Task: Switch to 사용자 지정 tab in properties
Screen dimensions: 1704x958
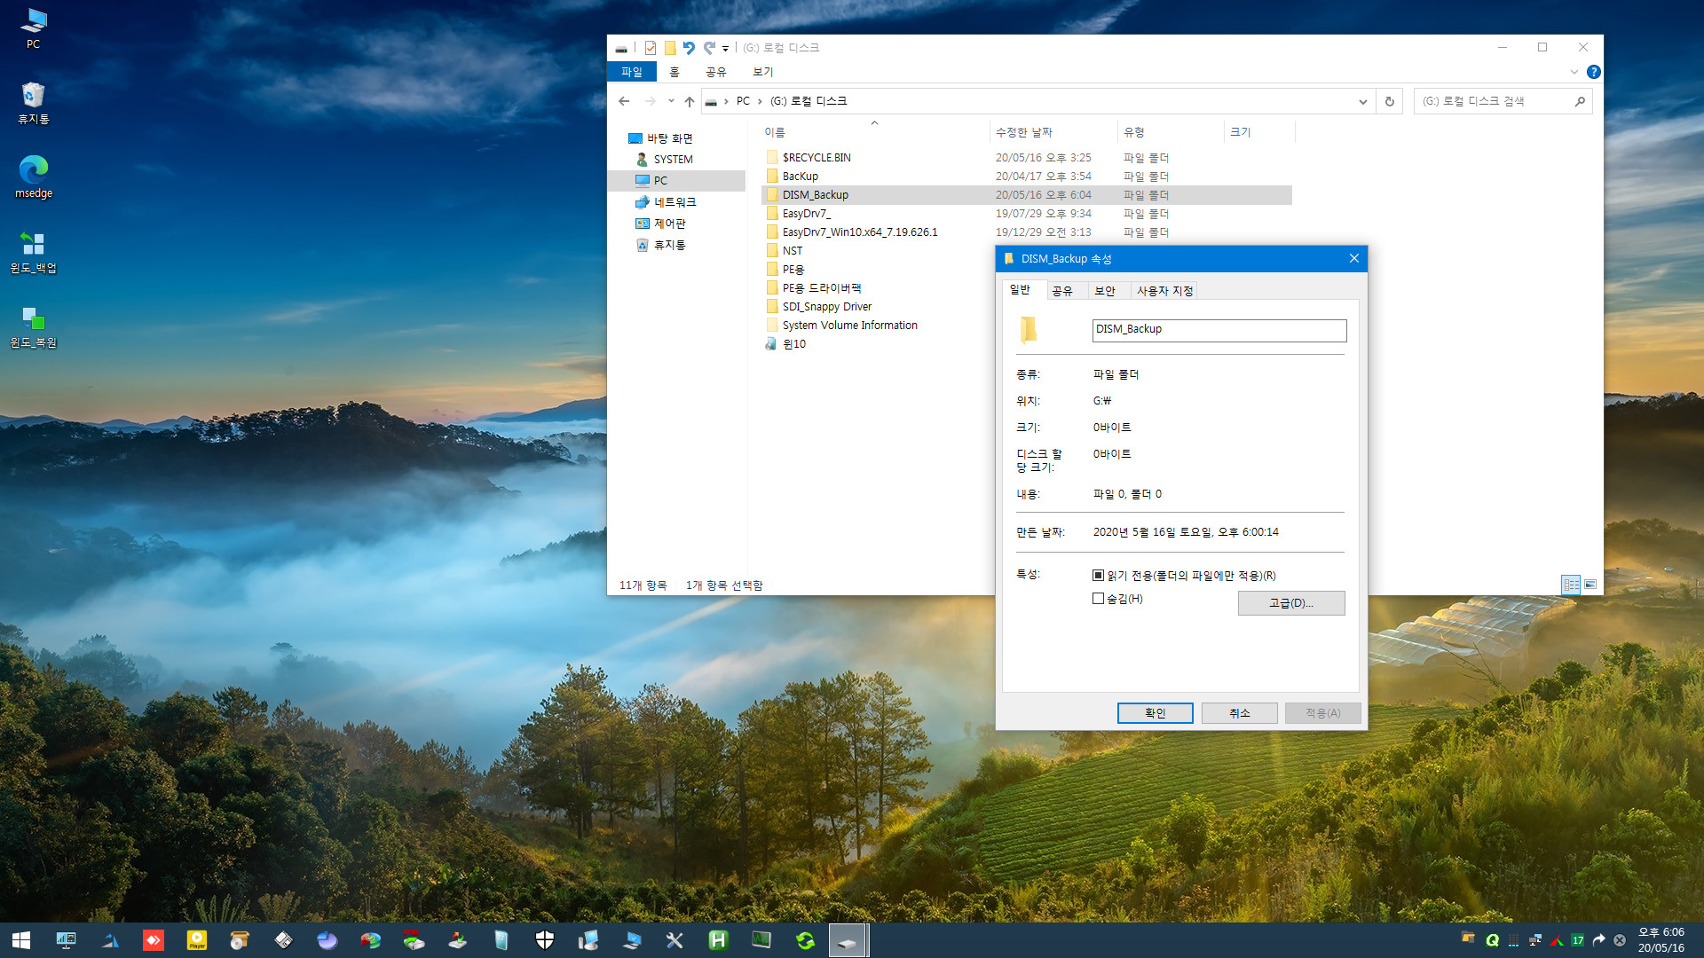Action: (x=1164, y=291)
